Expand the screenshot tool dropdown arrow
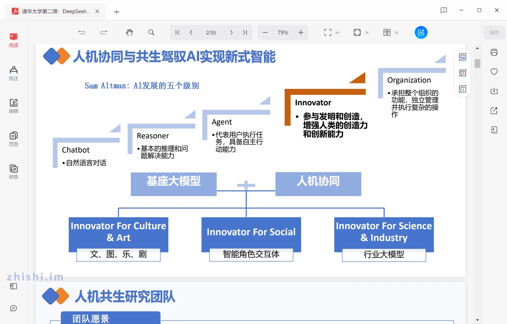Screen dimensions: 507x324 point(337,33)
